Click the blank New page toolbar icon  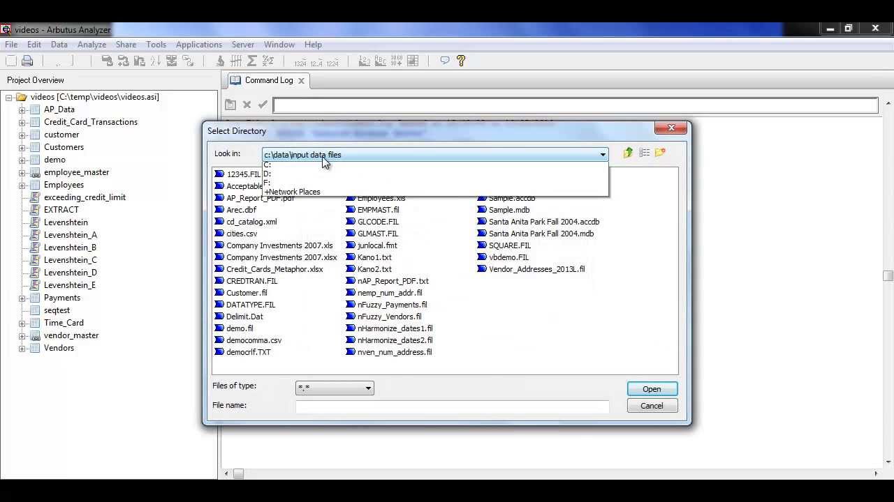(x=11, y=61)
